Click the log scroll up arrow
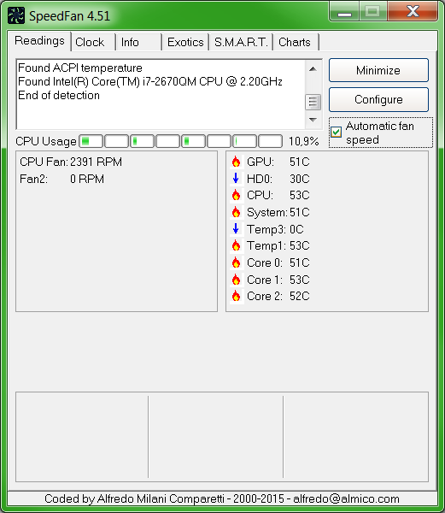 point(313,69)
